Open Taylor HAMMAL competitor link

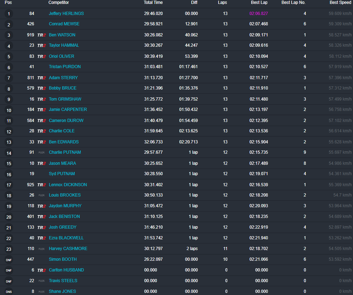click(x=64, y=45)
